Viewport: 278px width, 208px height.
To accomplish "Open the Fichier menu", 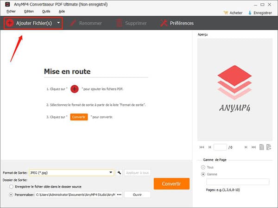I will click(11, 11).
